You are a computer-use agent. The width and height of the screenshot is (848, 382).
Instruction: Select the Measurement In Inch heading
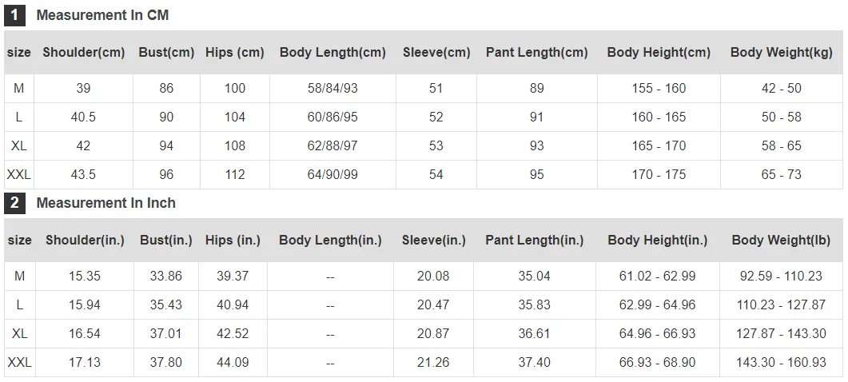[106, 203]
